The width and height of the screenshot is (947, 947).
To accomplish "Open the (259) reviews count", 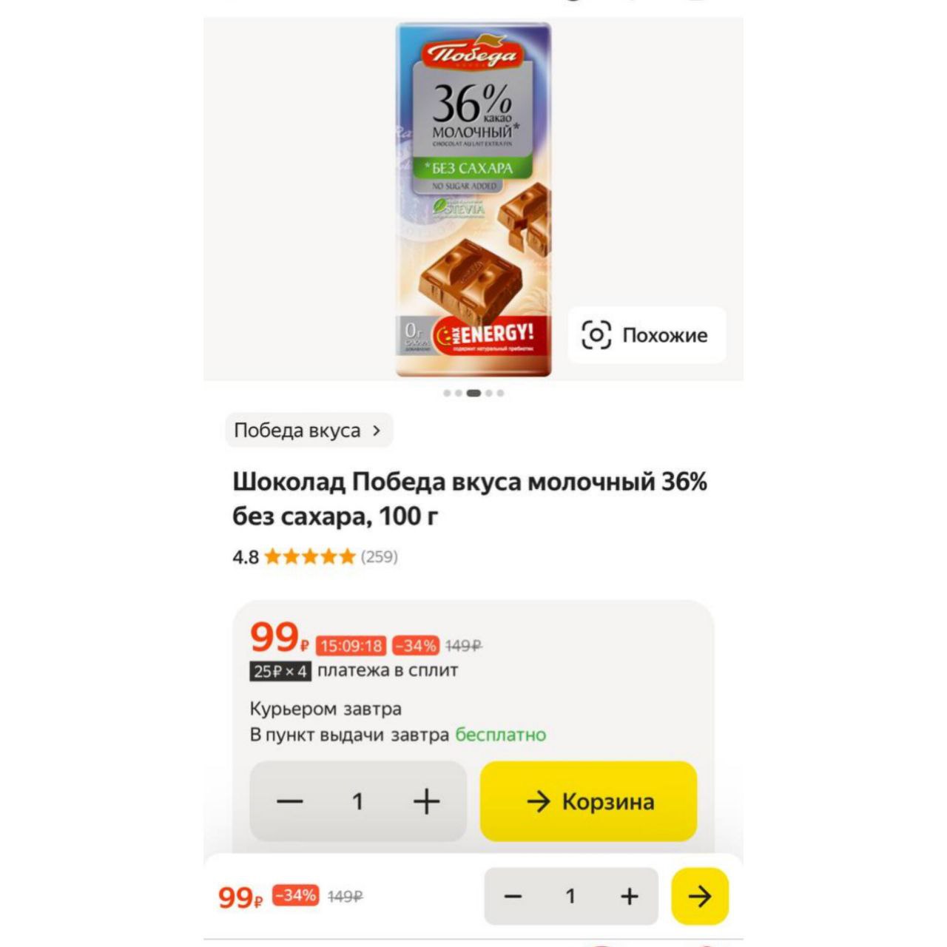I will (x=380, y=557).
